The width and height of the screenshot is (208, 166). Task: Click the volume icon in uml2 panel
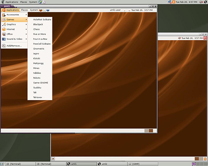(179, 38)
